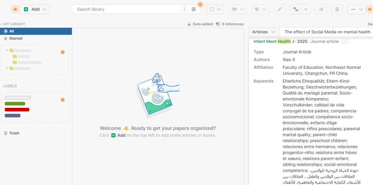This screenshot has width=373, height=185.
Task: Select the Starred filter in the sidebar
Action: point(16,38)
